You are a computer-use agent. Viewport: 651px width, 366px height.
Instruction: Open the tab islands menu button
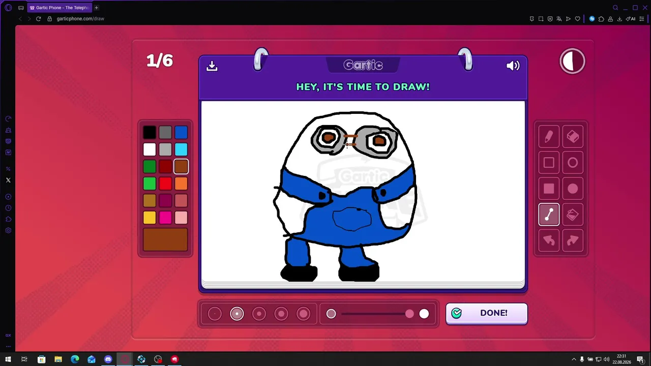pos(21,8)
